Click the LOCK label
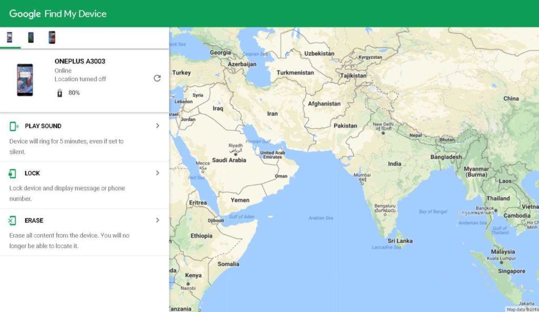 tap(32, 173)
